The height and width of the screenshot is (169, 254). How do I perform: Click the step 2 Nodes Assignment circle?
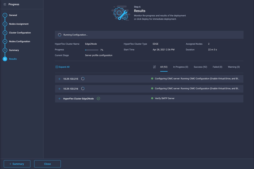(x=5, y=24)
